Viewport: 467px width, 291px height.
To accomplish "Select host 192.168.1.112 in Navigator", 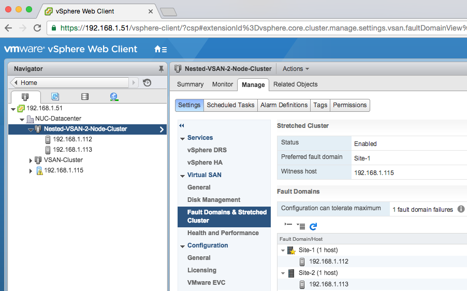I will (x=72, y=139).
